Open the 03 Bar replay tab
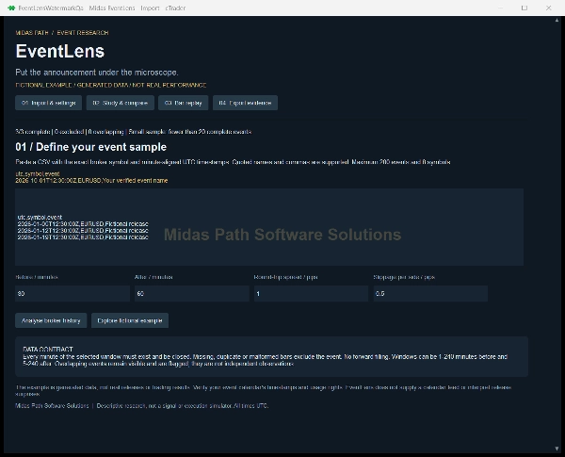 [x=183, y=103]
